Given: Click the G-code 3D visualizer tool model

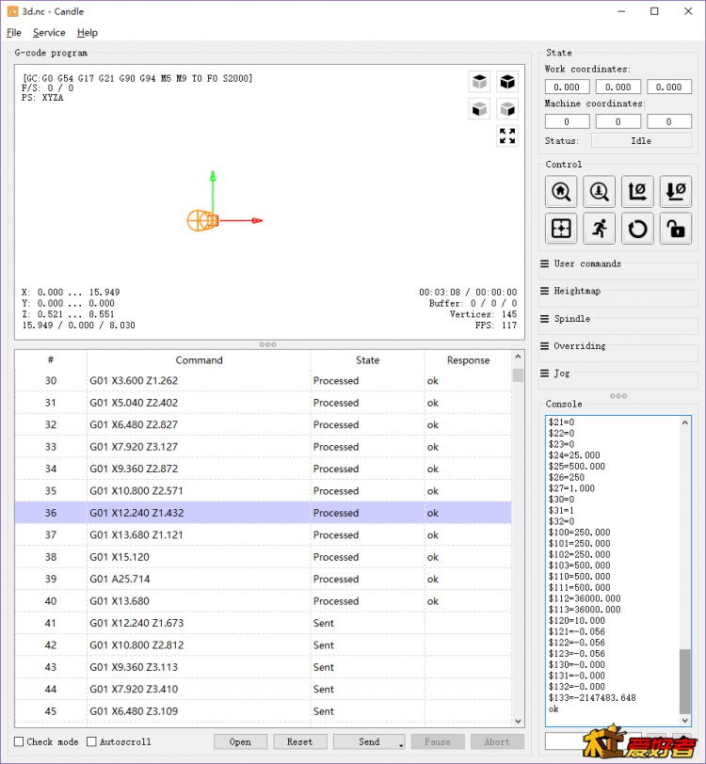Looking at the screenshot, I should 202,221.
